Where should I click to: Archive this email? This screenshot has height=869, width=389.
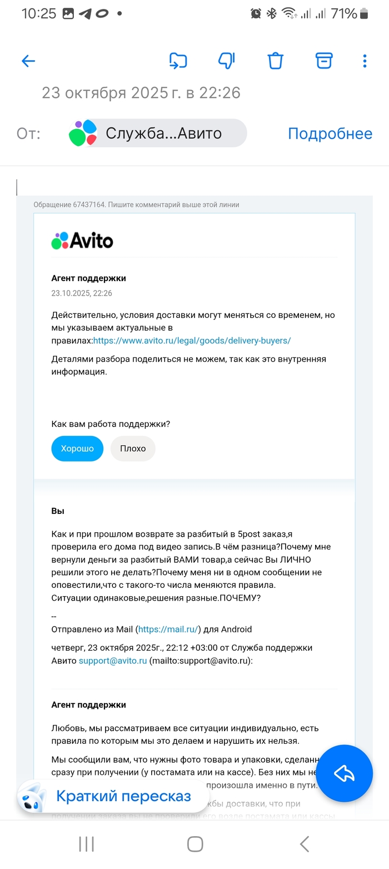(x=324, y=61)
